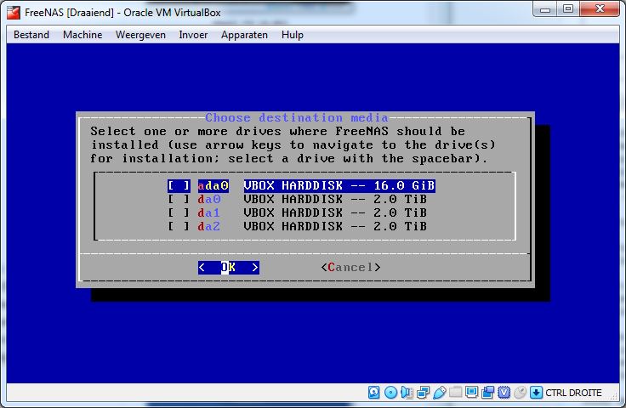The width and height of the screenshot is (626, 408).
Task: Maximize the VirtualBox window
Action: click(x=568, y=9)
